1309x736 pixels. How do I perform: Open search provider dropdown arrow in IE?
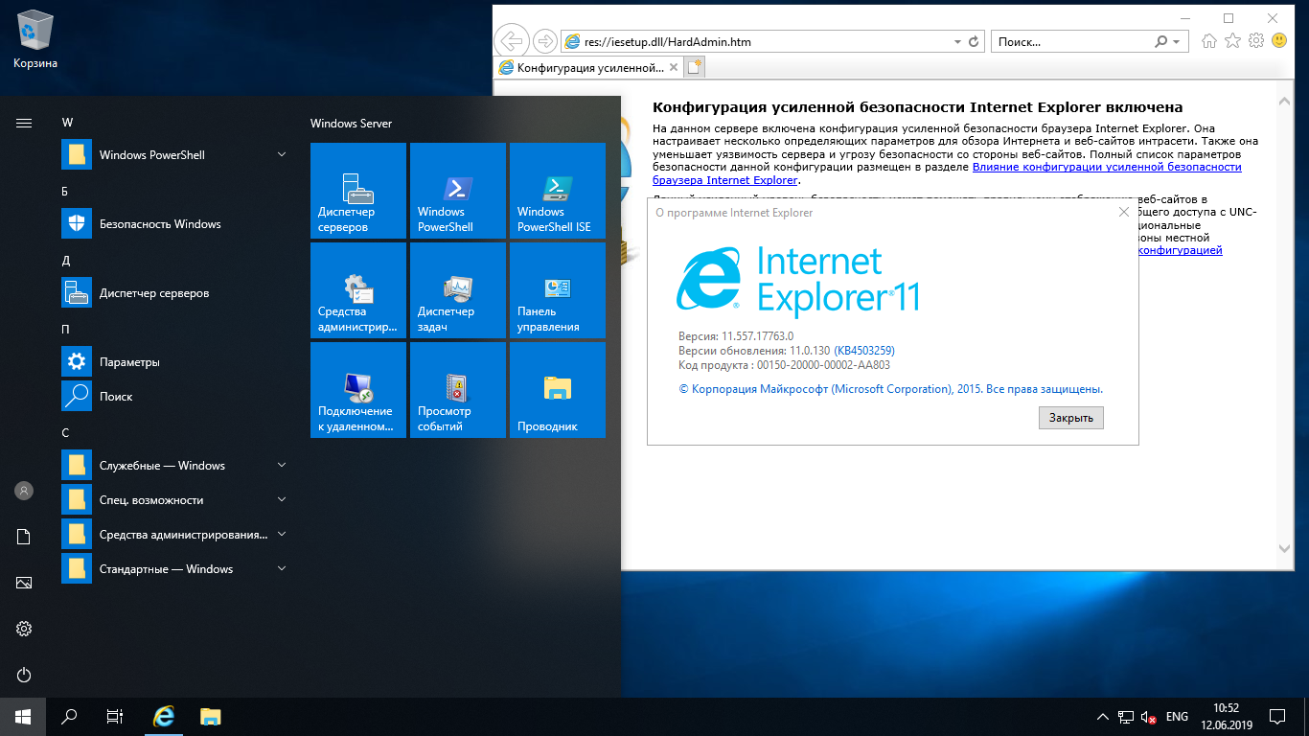click(1177, 42)
